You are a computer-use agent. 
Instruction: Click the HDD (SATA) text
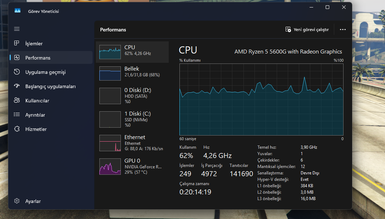[x=136, y=96]
